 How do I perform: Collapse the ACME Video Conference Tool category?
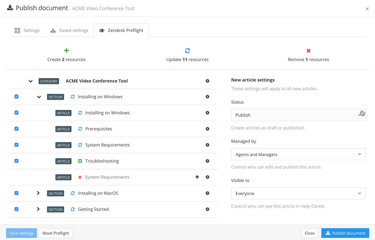[x=31, y=81]
